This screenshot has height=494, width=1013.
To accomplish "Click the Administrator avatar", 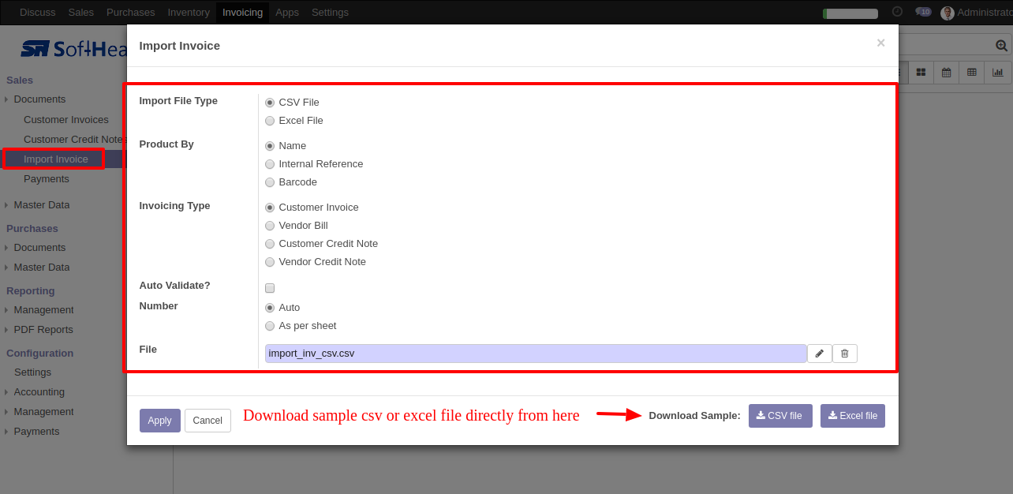I will click(948, 13).
